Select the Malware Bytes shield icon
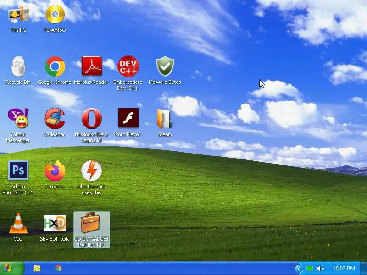367x275 pixels. [x=165, y=66]
